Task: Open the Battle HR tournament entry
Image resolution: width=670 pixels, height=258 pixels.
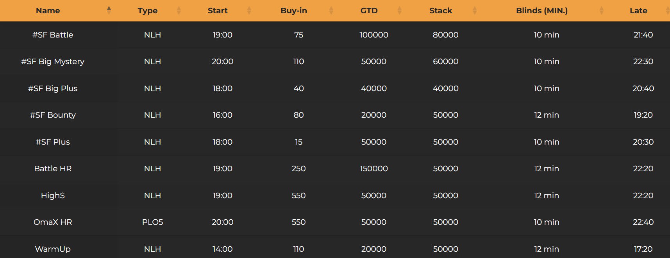Action: 335,168
